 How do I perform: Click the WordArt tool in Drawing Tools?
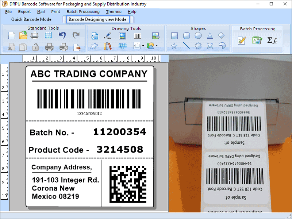click(122, 46)
